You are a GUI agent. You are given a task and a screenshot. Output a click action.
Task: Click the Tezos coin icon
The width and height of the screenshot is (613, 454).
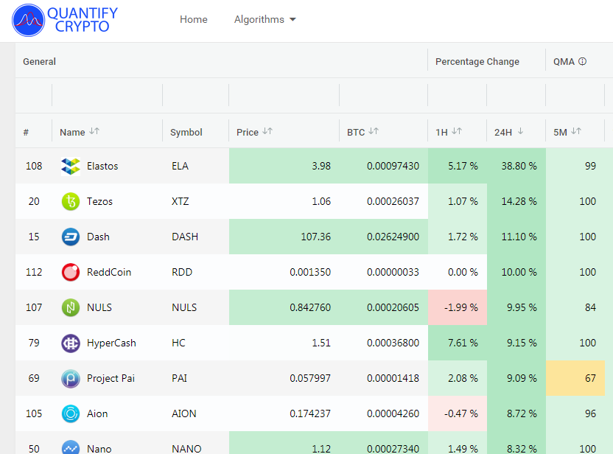coord(71,201)
